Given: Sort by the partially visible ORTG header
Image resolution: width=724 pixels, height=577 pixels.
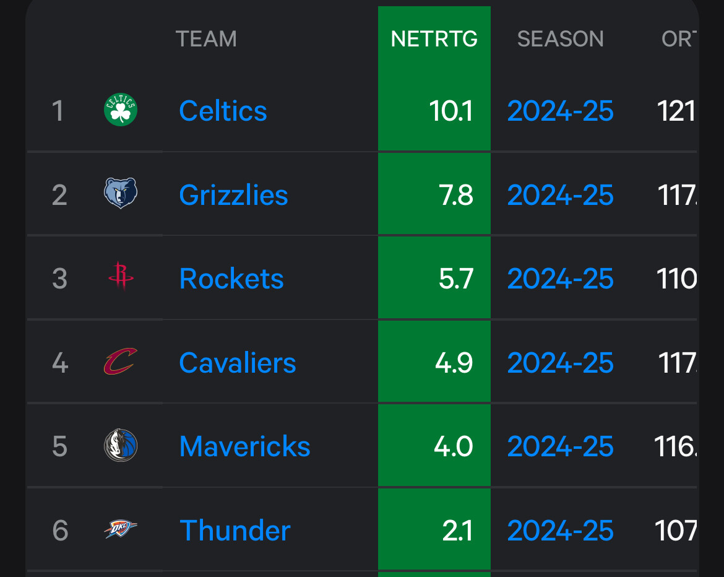Looking at the screenshot, I should click(679, 39).
